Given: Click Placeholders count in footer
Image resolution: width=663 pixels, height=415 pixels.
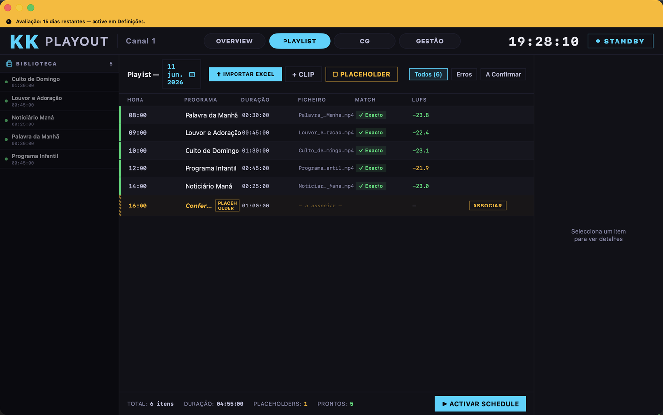Looking at the screenshot, I should (281, 404).
